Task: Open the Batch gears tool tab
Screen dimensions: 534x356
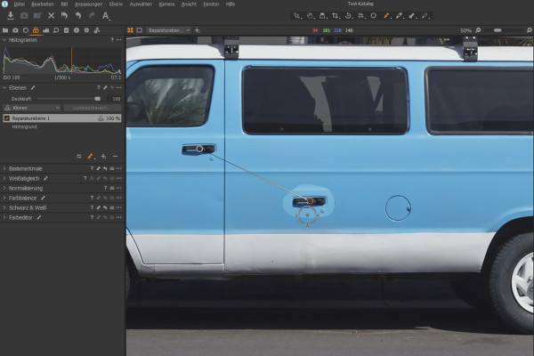Action: [x=97, y=30]
